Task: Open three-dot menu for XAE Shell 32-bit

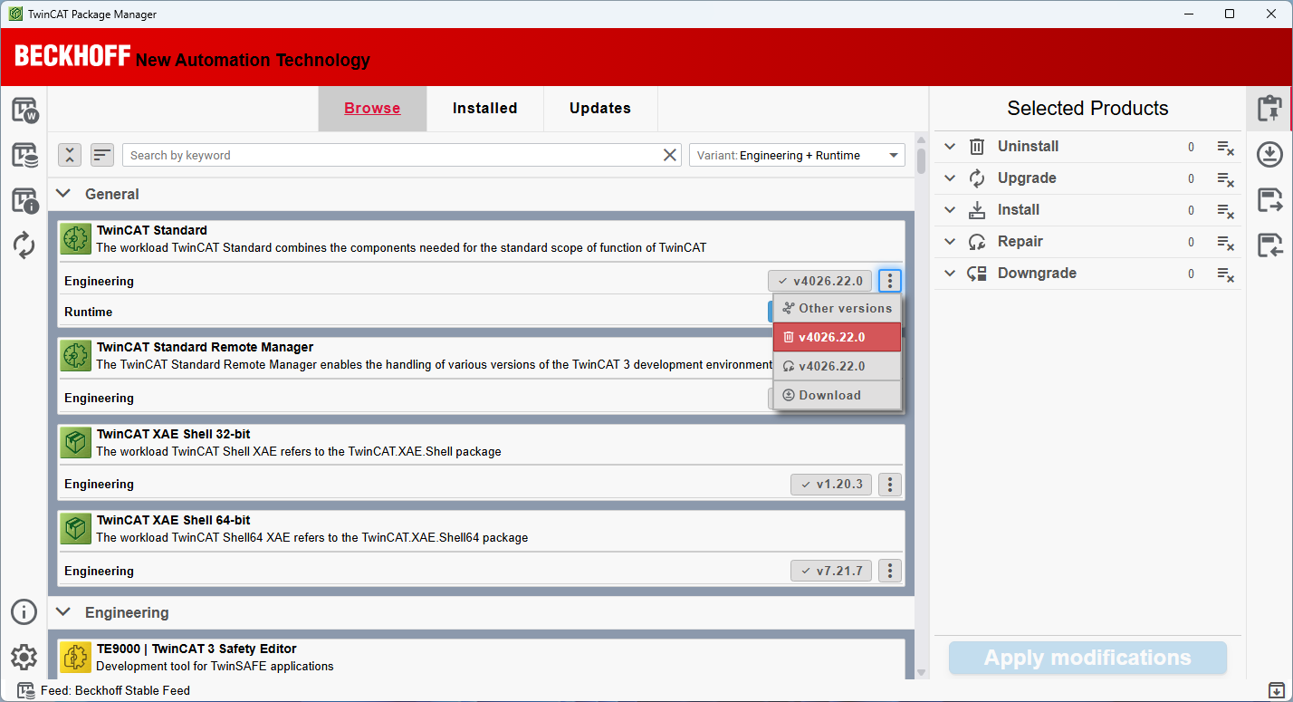Action: [890, 485]
